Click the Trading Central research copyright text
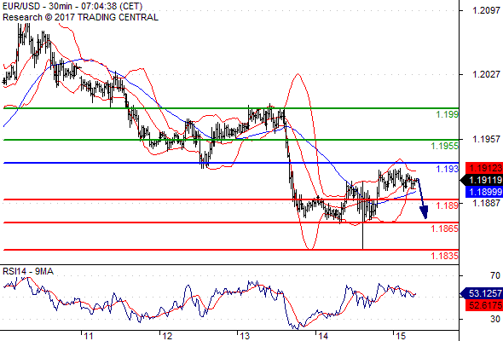Screen dimensions: 503x341 (80, 17)
